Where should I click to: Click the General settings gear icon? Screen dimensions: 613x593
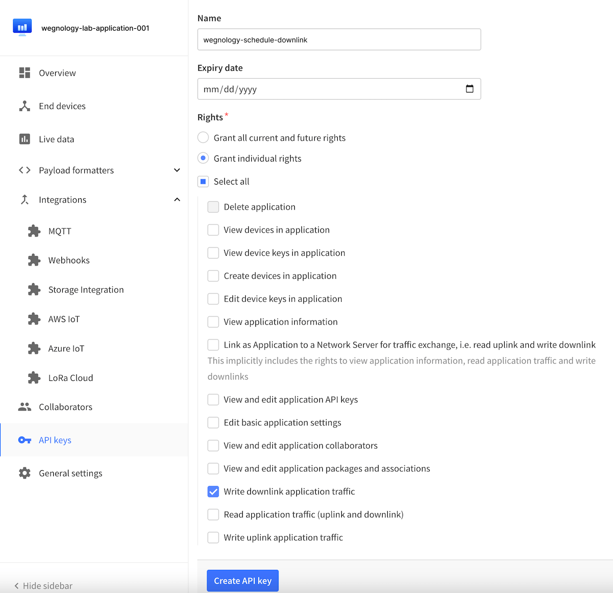(x=25, y=473)
